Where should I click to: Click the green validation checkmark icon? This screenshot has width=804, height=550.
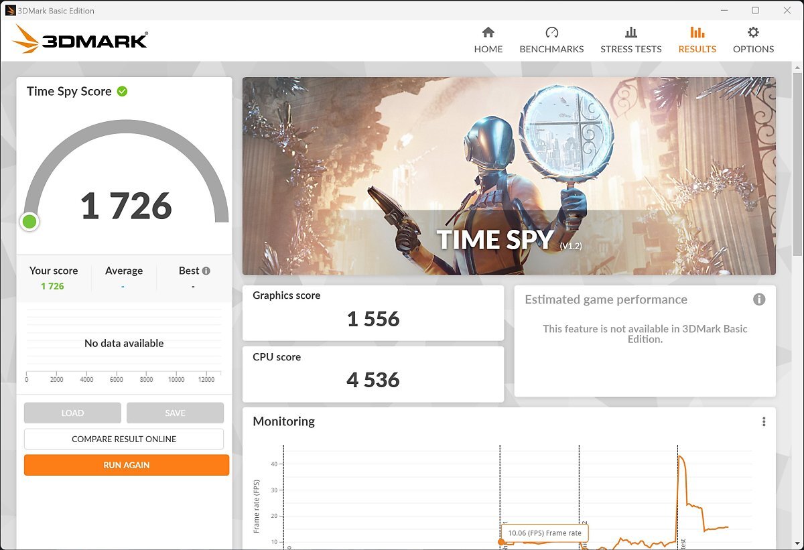click(122, 91)
